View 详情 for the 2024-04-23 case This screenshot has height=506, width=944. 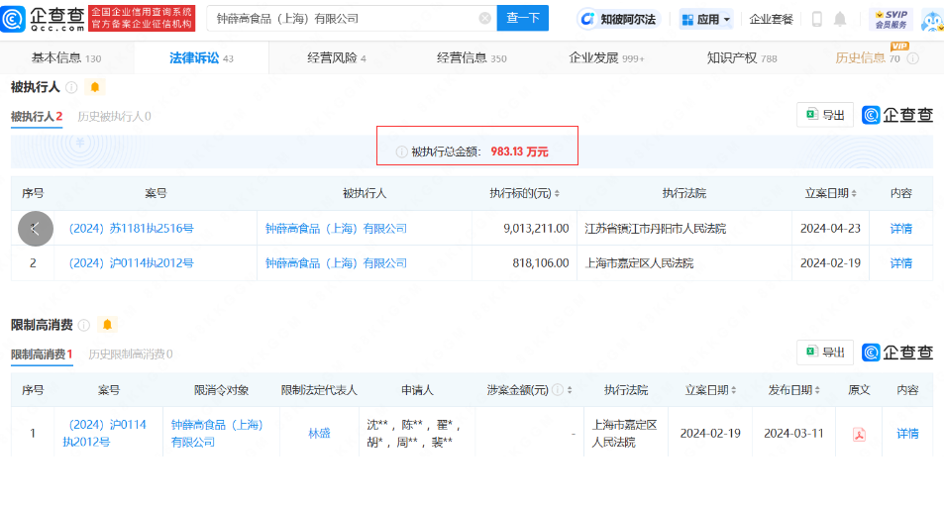[x=900, y=229]
